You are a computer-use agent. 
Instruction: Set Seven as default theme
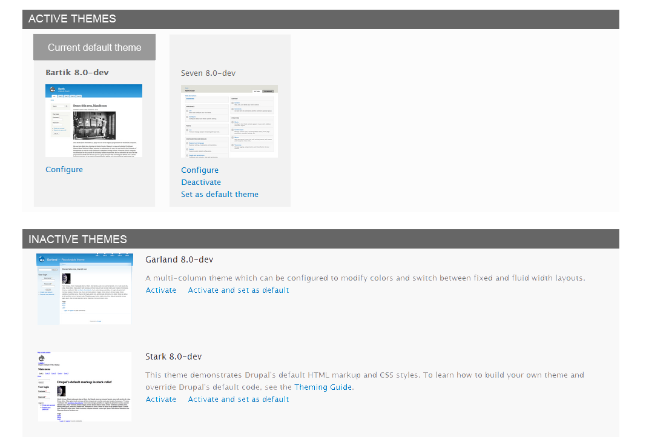click(x=220, y=195)
